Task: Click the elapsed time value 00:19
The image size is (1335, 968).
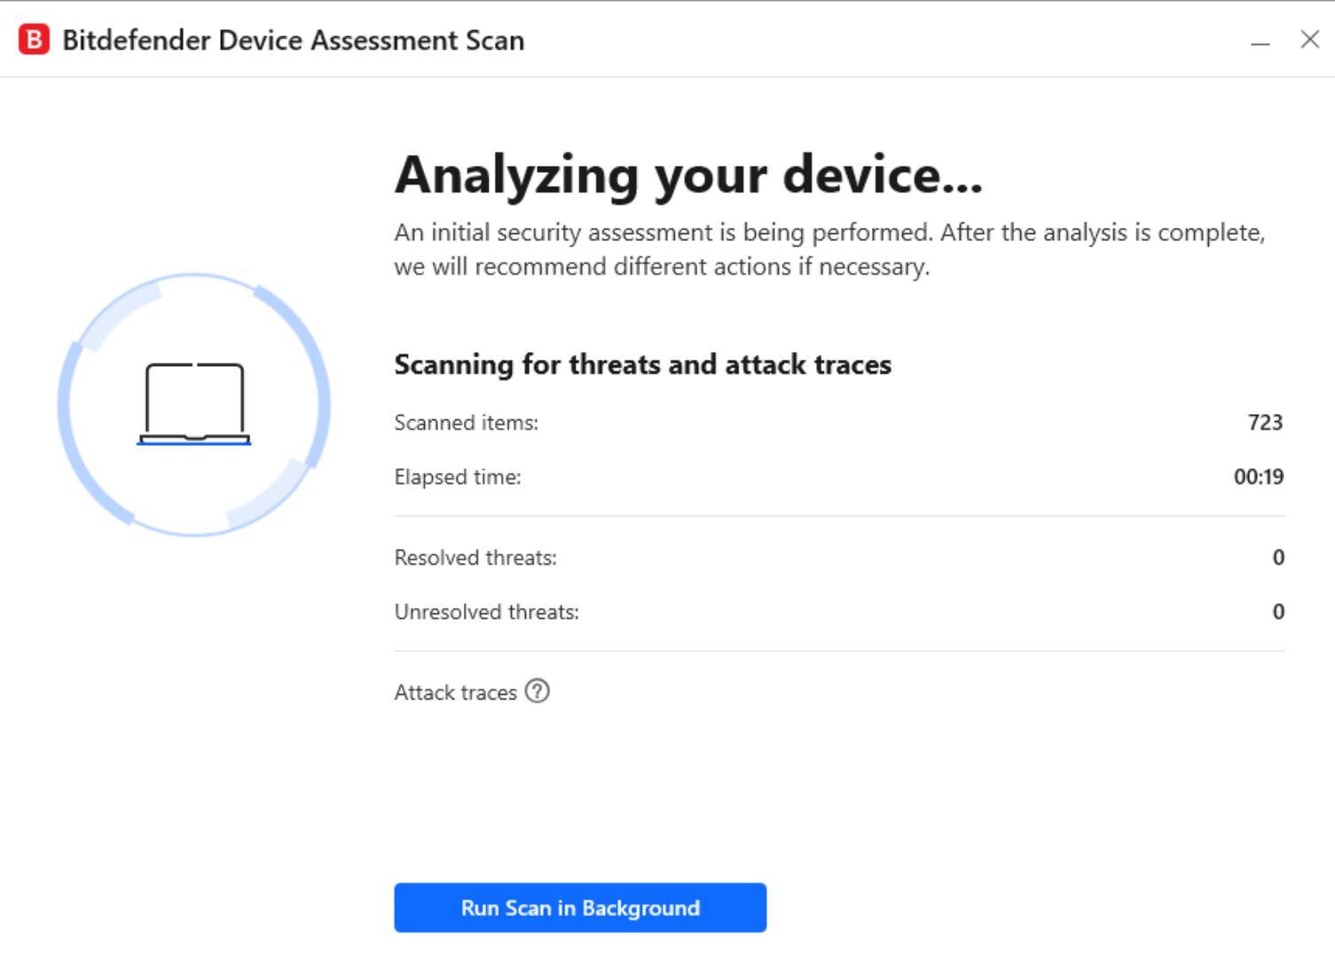Action: pyautogui.click(x=1258, y=477)
